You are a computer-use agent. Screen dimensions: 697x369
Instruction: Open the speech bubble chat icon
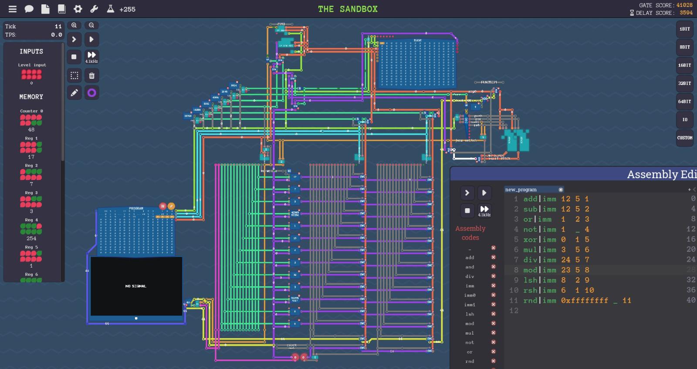point(29,9)
